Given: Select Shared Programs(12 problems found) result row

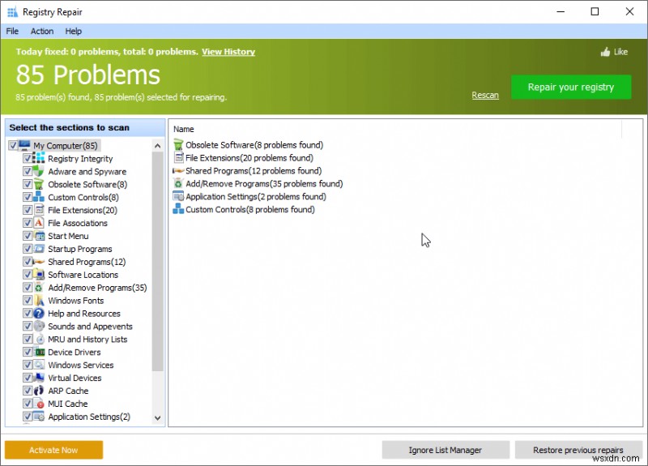Looking at the screenshot, I should (247, 170).
